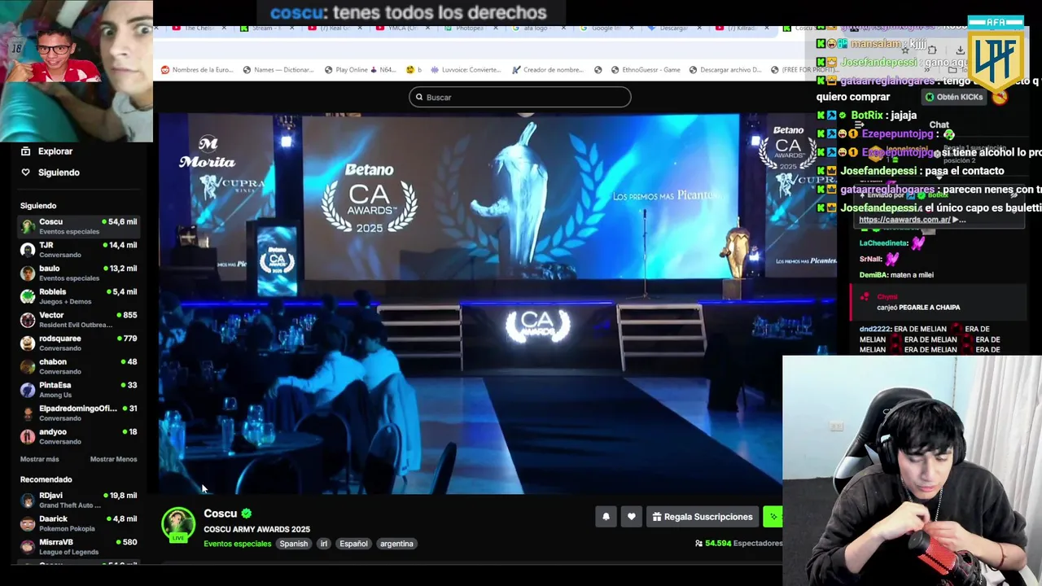Viewport: 1042px width, 586px height.
Task: Click the irl tag
Action: [x=324, y=544]
